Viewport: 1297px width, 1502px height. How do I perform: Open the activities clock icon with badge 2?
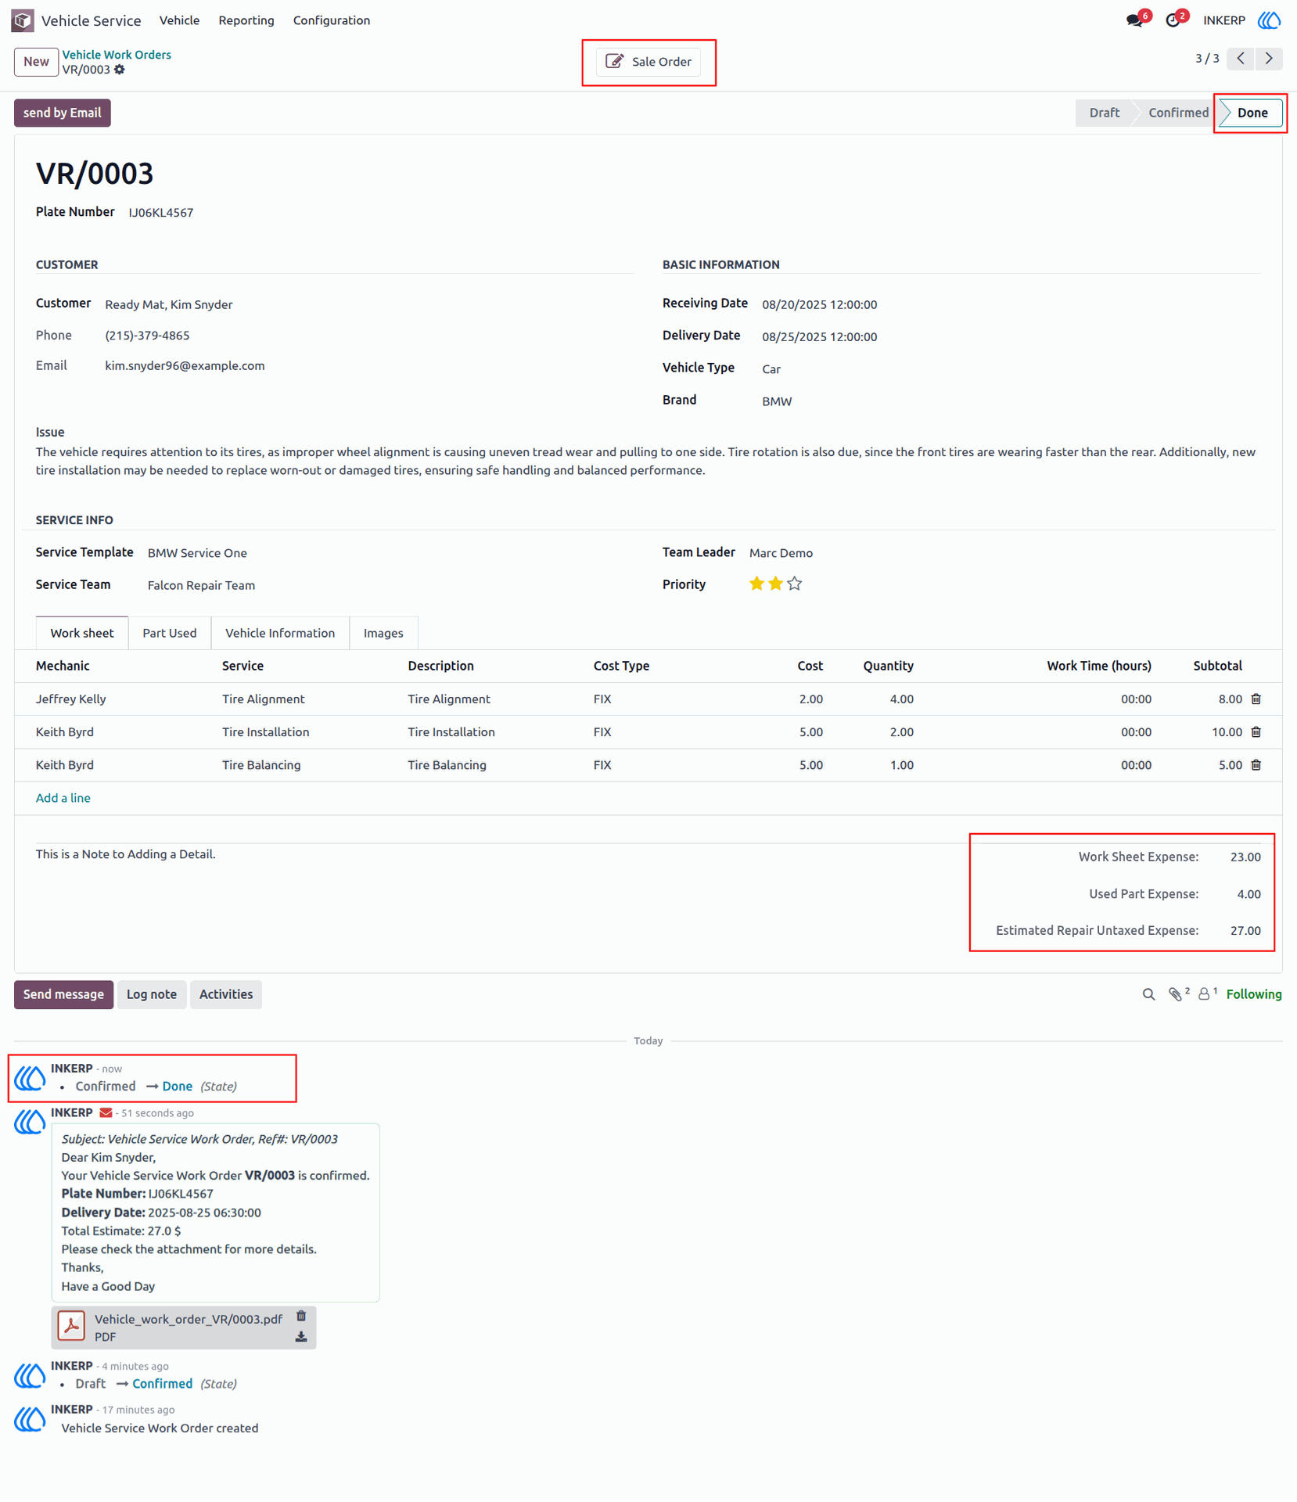click(x=1173, y=20)
